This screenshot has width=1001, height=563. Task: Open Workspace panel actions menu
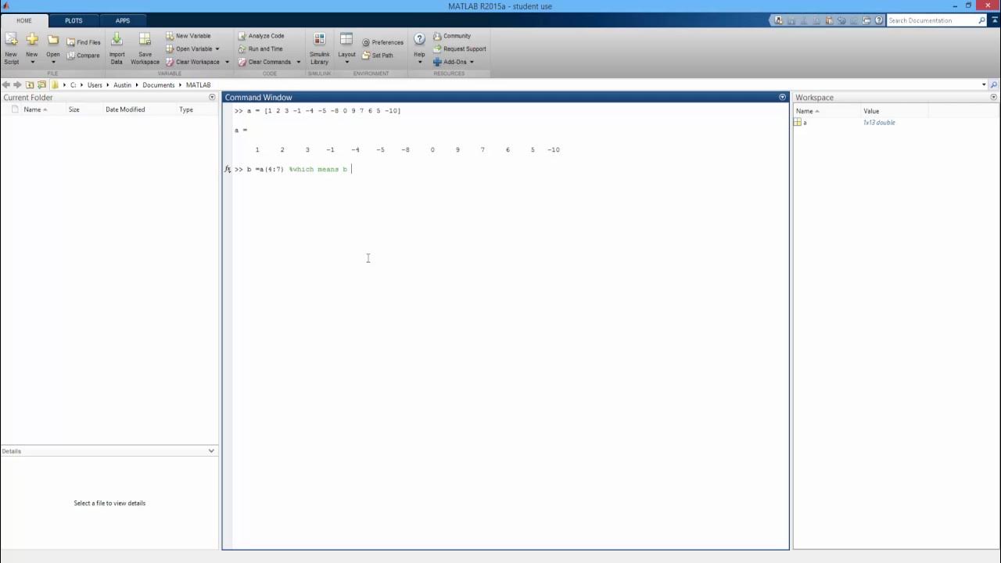coord(994,97)
